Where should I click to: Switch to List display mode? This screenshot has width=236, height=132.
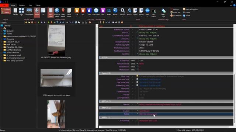(43, 12)
